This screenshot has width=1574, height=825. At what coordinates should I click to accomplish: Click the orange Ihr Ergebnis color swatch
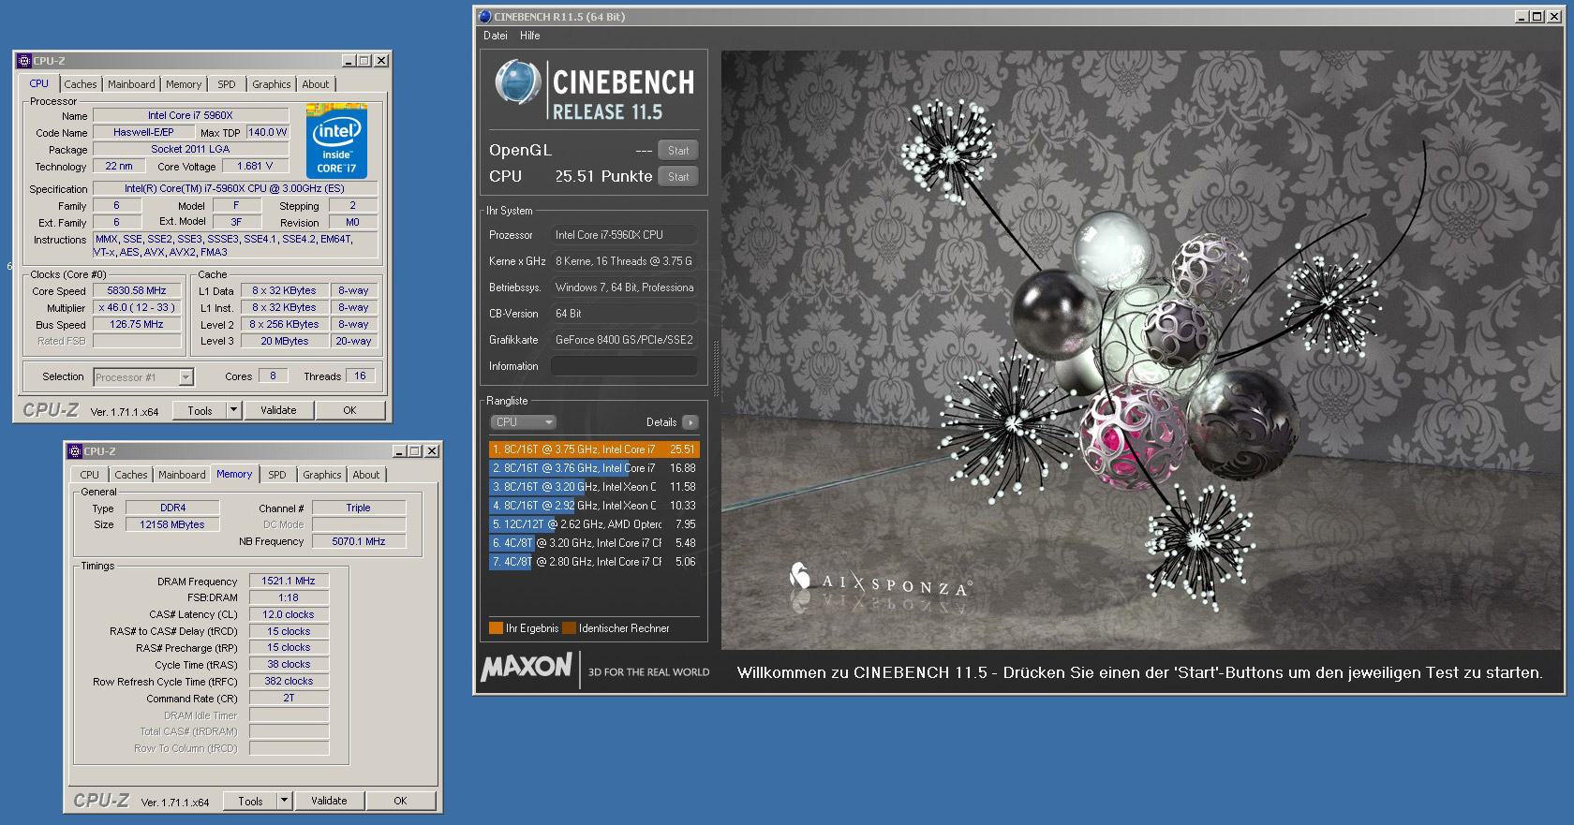click(x=496, y=628)
